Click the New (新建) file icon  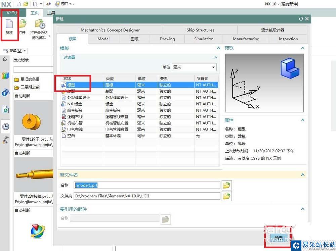coord(9,26)
